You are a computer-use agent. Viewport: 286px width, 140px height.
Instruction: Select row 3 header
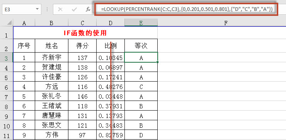pyautogui.click(x=7, y=57)
